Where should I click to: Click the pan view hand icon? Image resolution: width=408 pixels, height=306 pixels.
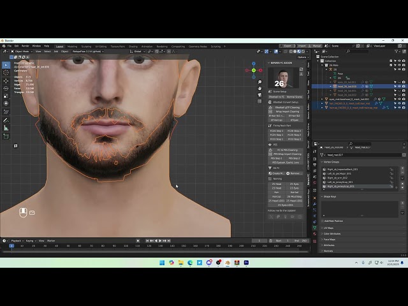[x=259, y=89]
